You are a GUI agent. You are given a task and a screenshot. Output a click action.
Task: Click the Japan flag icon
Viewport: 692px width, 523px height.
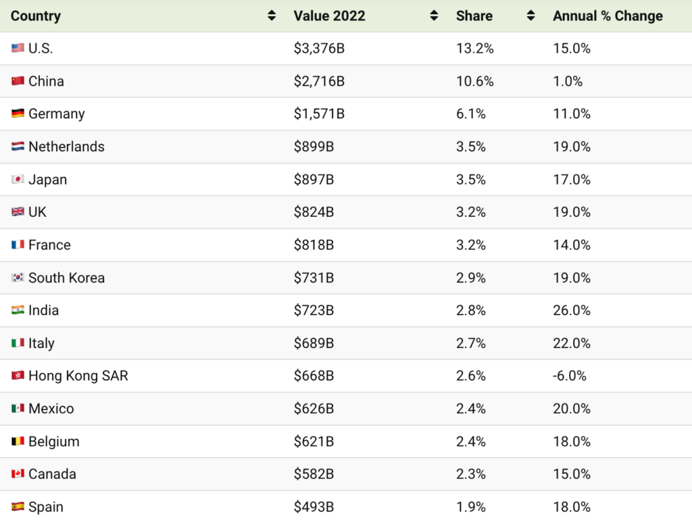[x=18, y=180]
